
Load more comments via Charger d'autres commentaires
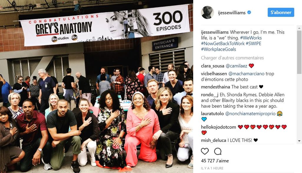point(232,58)
